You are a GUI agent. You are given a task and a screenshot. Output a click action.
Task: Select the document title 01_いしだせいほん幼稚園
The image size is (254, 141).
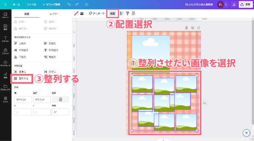tap(199, 4)
